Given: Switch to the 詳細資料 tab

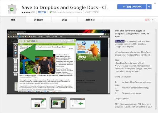Looking at the screenshot, I should click(39, 20).
